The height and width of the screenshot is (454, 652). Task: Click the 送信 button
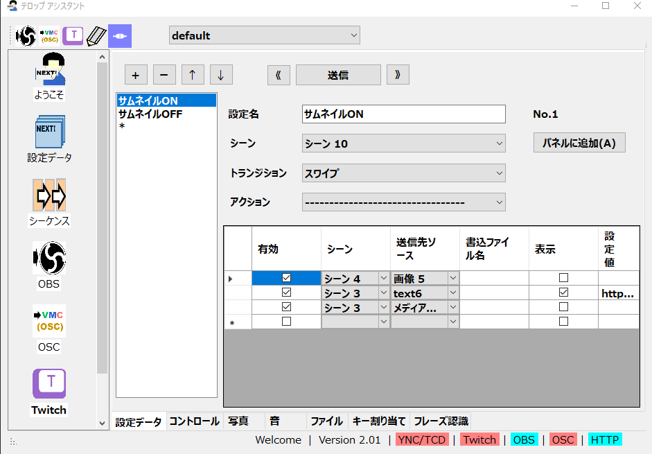pyautogui.click(x=338, y=75)
